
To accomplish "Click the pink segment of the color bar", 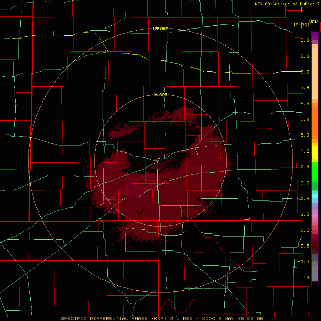I will pyautogui.click(x=315, y=216).
